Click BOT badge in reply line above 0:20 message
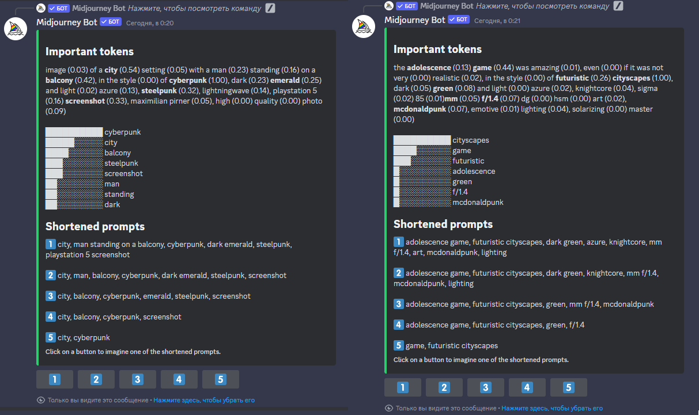The width and height of the screenshot is (699, 415). [x=59, y=8]
